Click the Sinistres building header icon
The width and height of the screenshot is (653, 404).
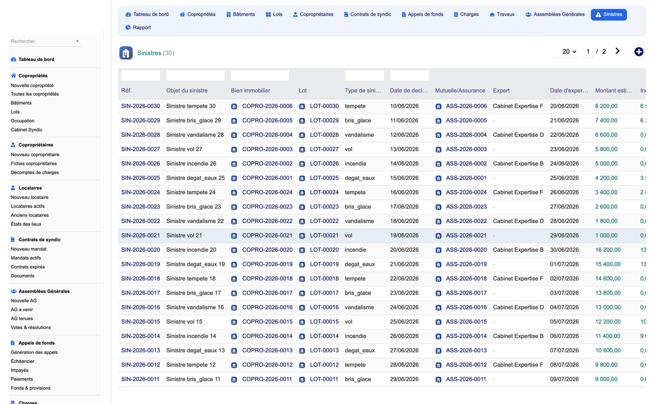[x=126, y=53]
